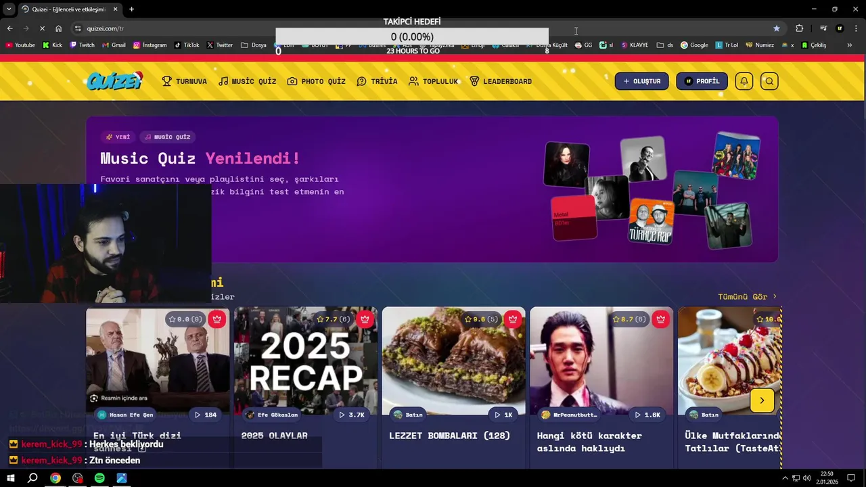Screen dimensions: 866x487
Task: Click Resmin içinde ara image search
Action: (x=119, y=398)
